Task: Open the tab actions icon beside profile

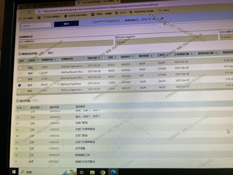Action: 27,6
